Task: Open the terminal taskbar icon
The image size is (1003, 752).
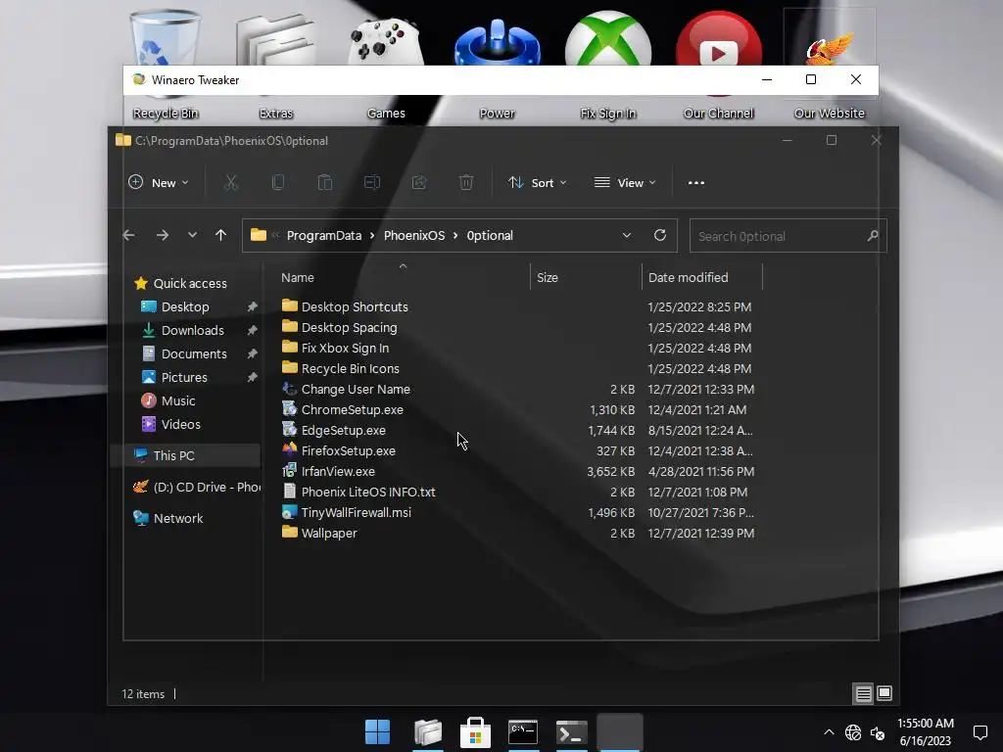Action: point(571,732)
